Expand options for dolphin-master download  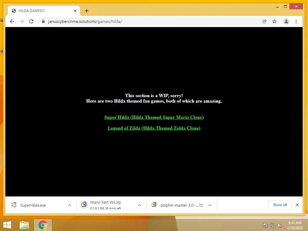click(210, 205)
